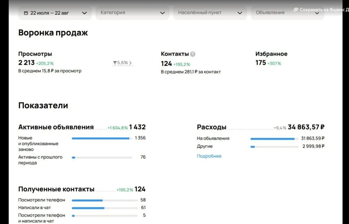Open the Населённый пункт filter

210,13
